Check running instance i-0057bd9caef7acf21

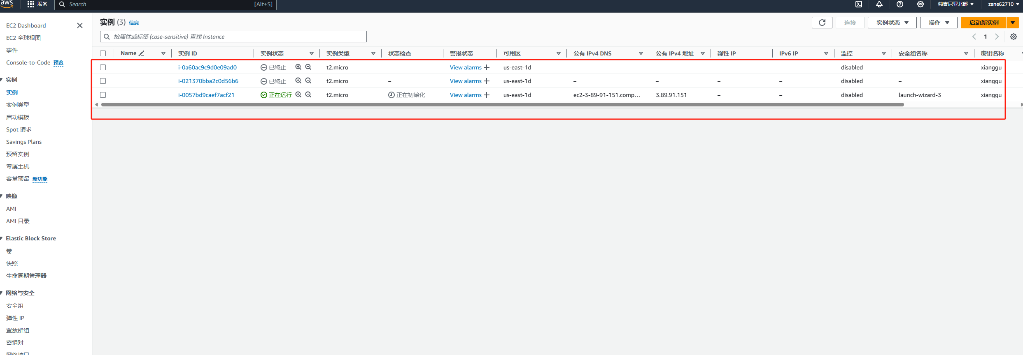[103, 95]
